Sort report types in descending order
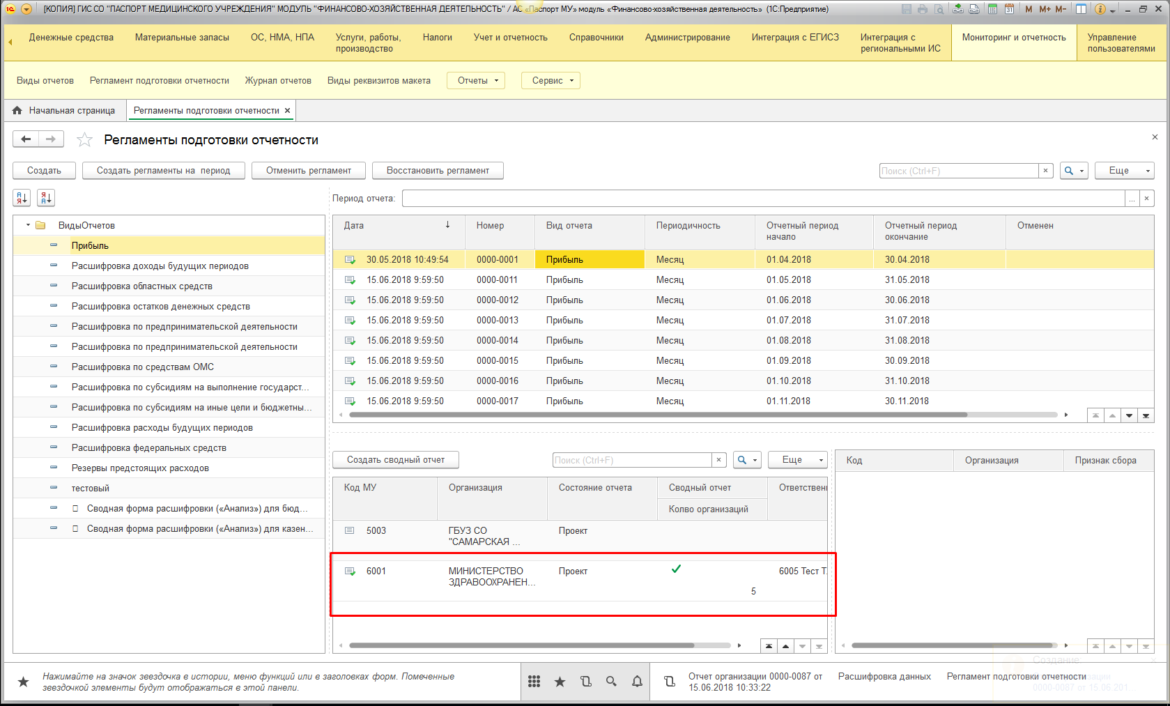Image resolution: width=1170 pixels, height=706 pixels. tap(46, 198)
